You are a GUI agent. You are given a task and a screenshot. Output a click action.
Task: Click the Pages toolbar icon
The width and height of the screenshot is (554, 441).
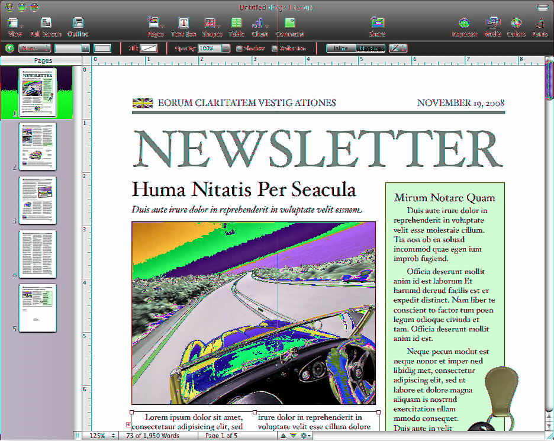[x=156, y=27]
